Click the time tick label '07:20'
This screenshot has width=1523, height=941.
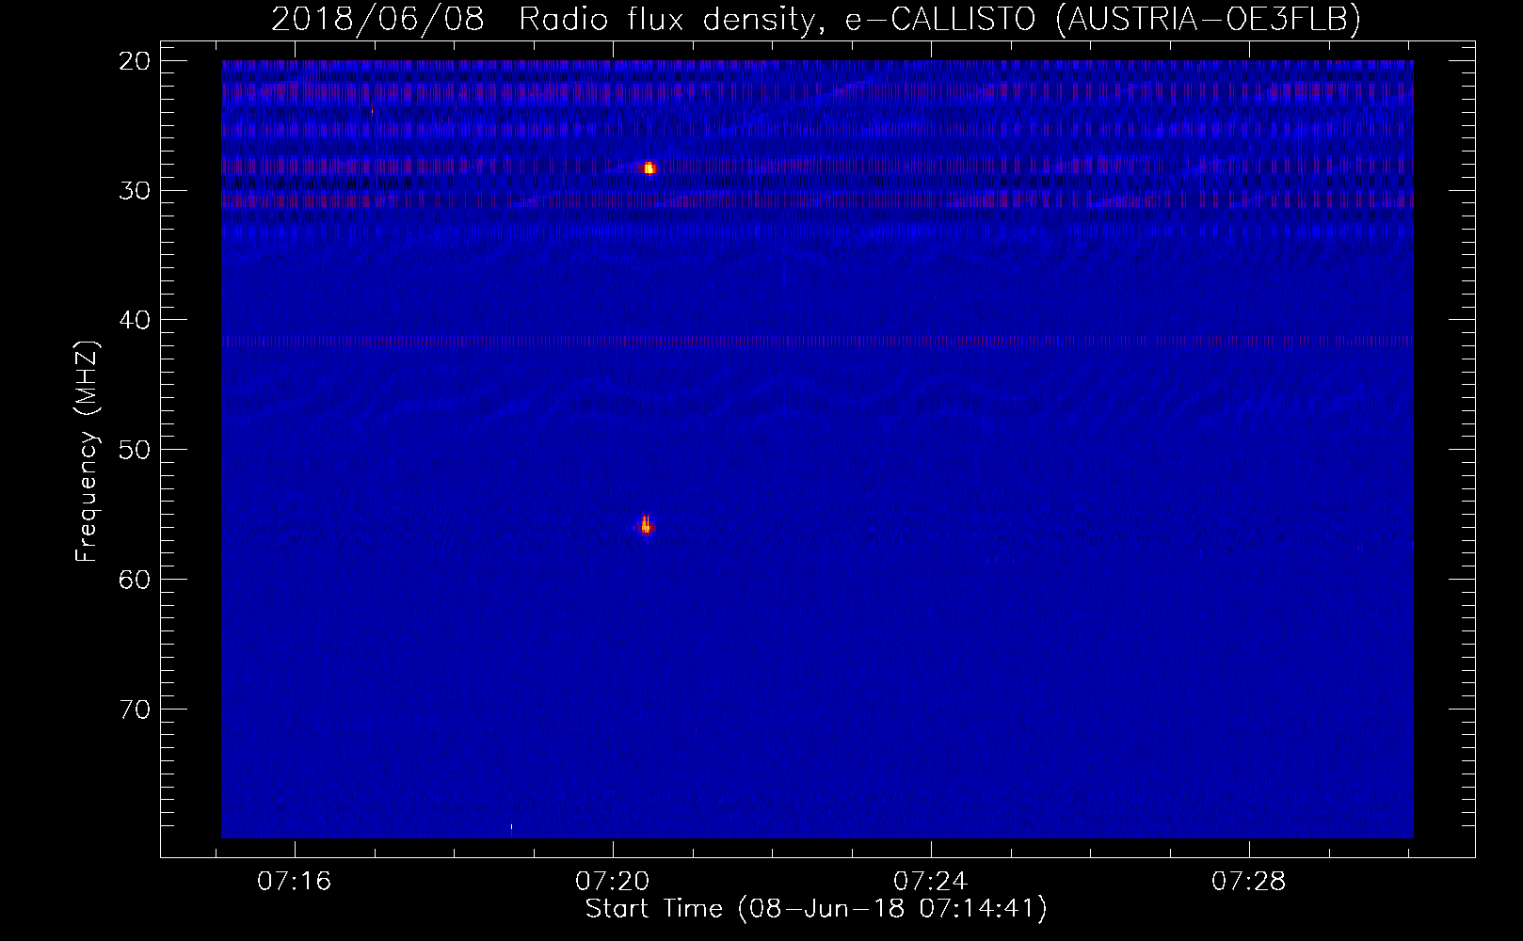click(613, 882)
